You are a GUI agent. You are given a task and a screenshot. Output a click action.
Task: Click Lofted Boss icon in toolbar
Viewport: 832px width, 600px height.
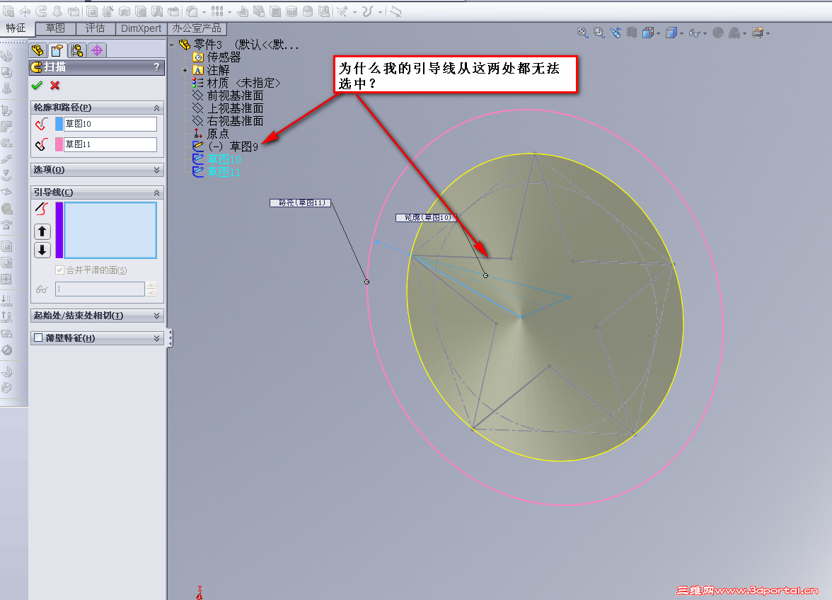(57, 11)
